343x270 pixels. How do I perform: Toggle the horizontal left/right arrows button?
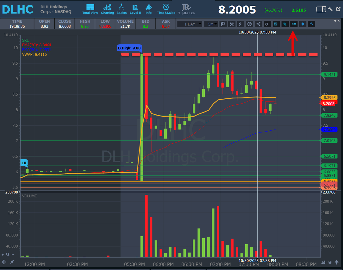pyautogui.click(x=312, y=24)
